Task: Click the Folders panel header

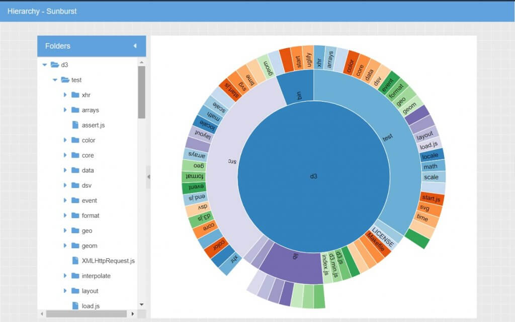Action: [x=80, y=46]
